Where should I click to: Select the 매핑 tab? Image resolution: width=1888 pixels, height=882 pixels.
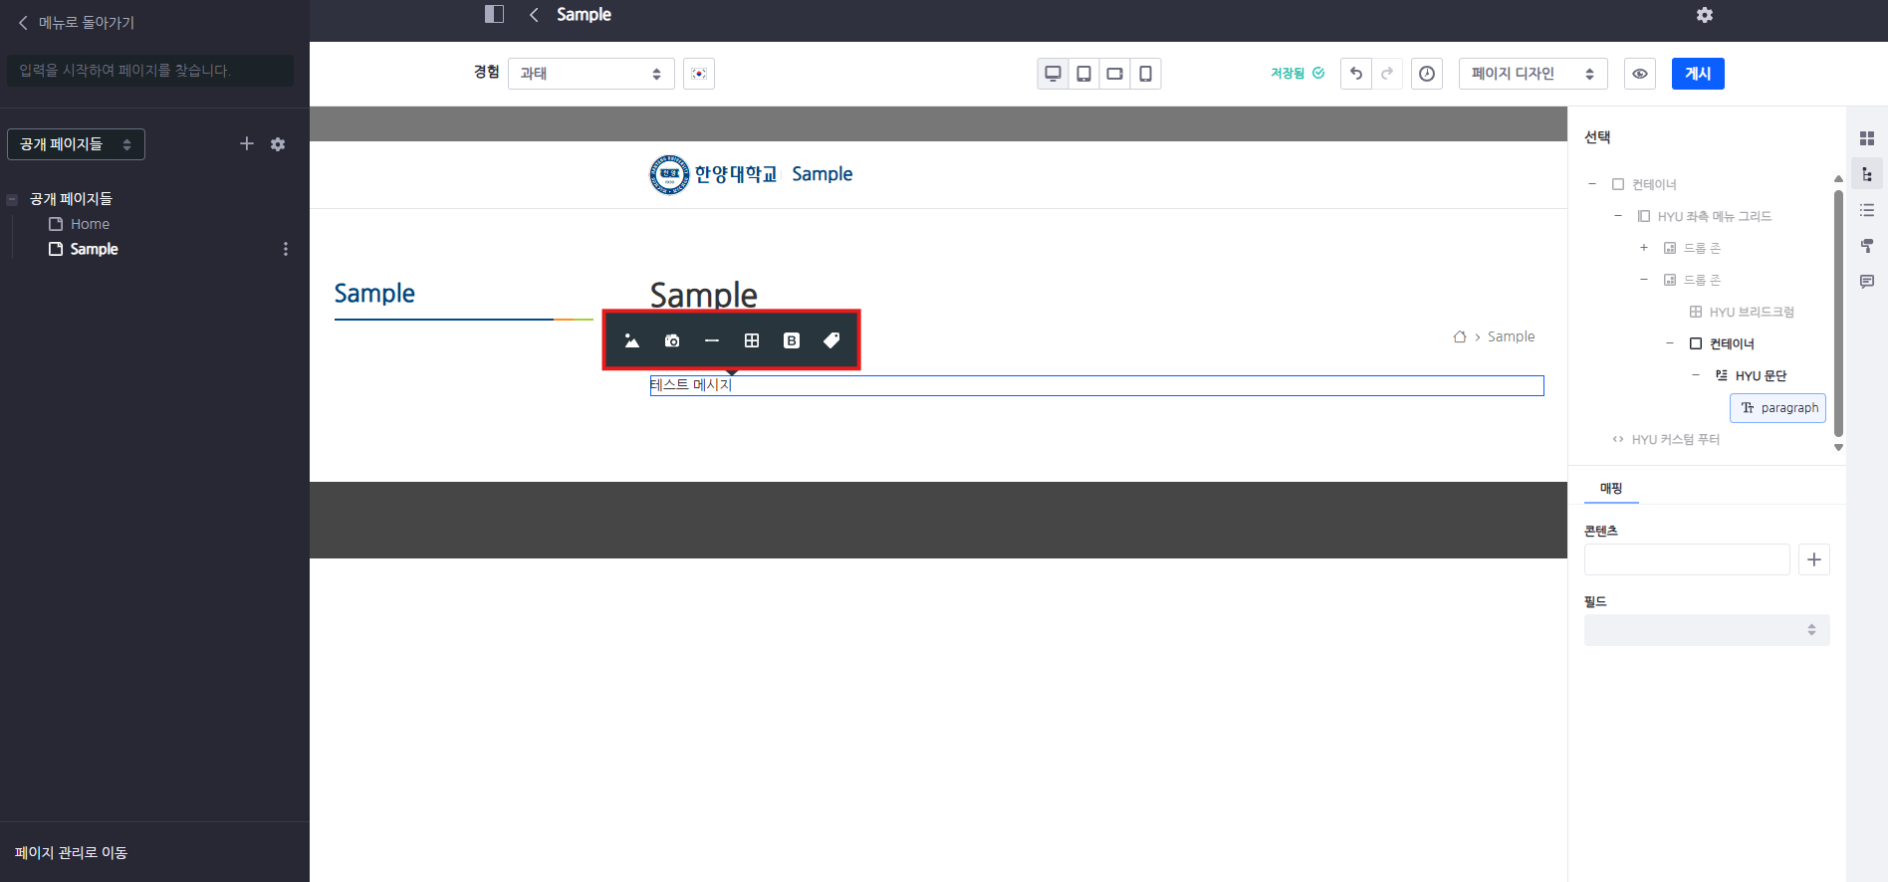coord(1610,488)
